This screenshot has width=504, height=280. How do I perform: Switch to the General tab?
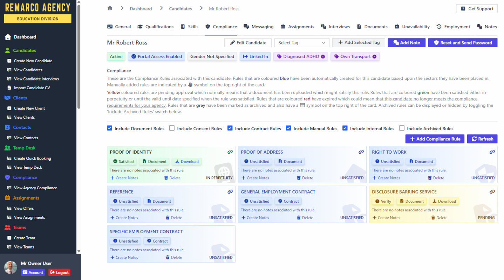coord(119,27)
